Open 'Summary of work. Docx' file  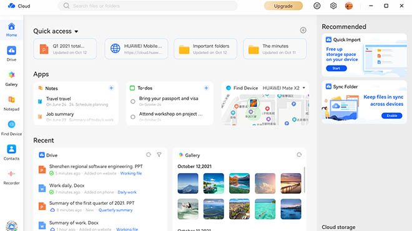74,223
